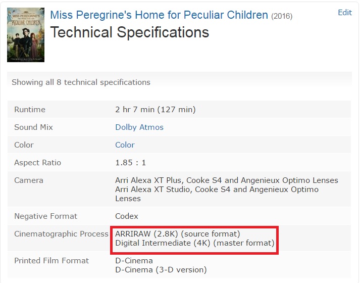Click the 1.85 : 1 aspect ratio value

[130, 163]
